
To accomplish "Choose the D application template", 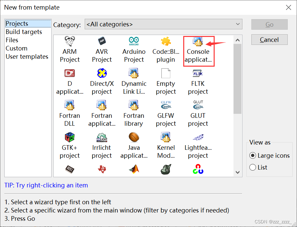I will (x=70, y=82).
